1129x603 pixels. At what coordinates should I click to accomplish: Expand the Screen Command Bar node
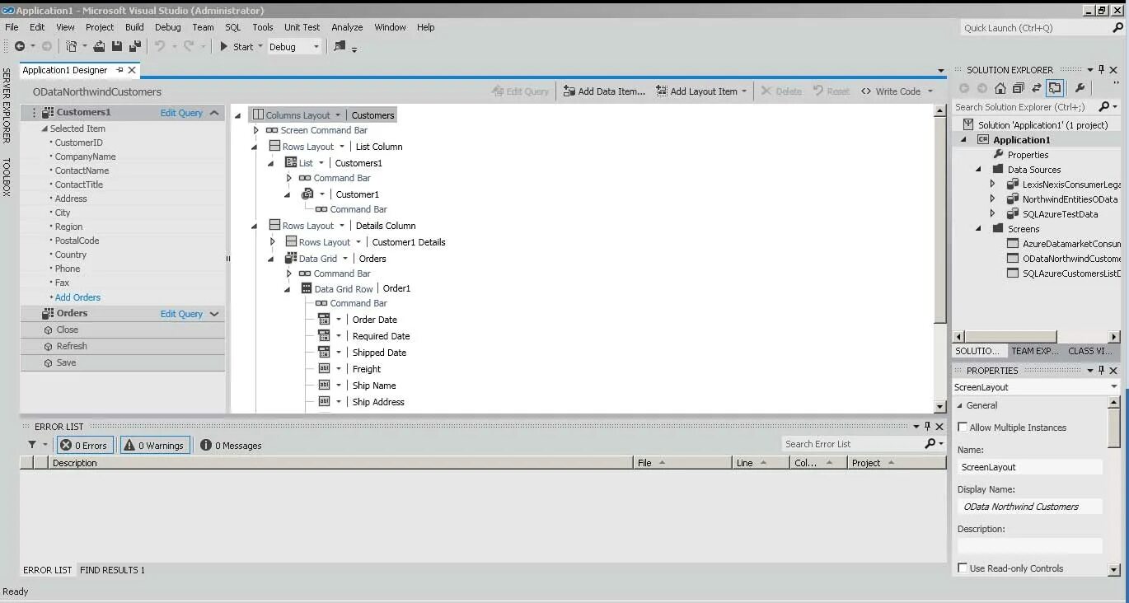[x=256, y=130]
